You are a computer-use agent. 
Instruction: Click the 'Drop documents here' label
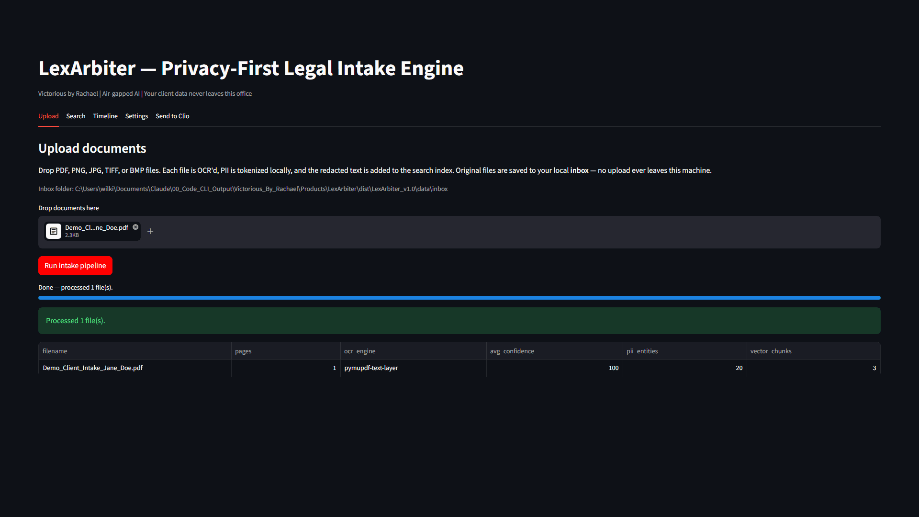pyautogui.click(x=68, y=208)
